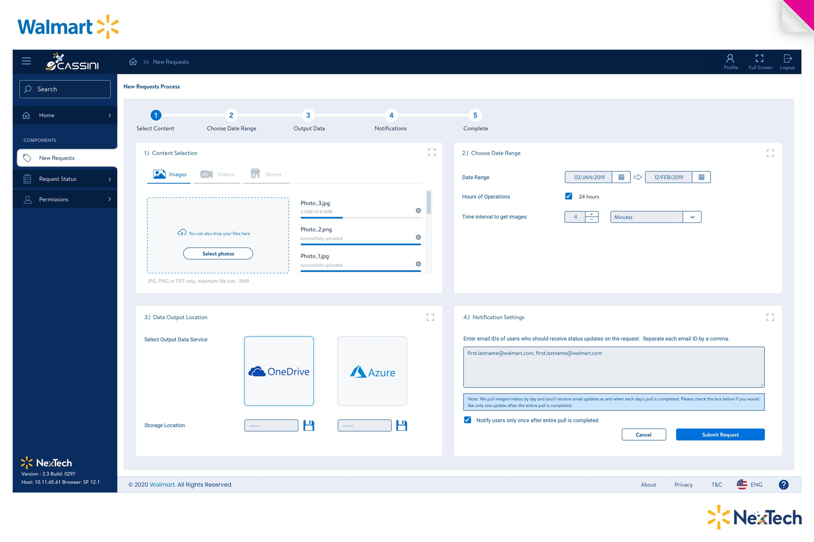The image size is (814, 542).
Task: Expand the Content Selection panel
Action: (x=431, y=152)
